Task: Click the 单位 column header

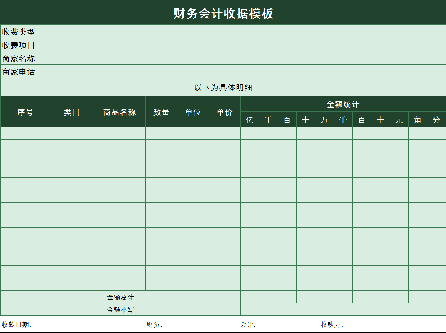Action: 193,111
